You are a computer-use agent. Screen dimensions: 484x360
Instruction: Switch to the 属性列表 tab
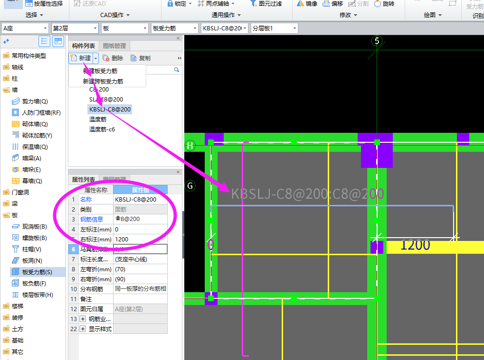83,179
